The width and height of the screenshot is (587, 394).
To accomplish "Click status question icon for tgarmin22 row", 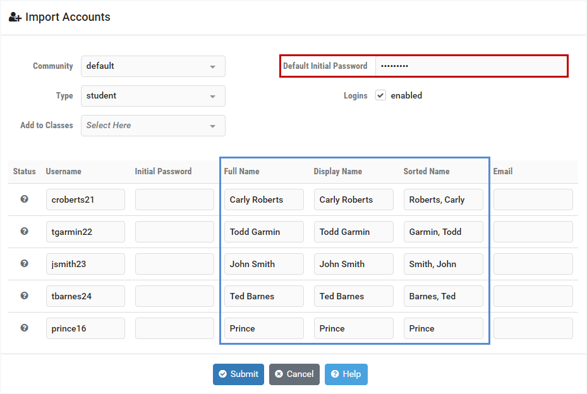I will (24, 231).
